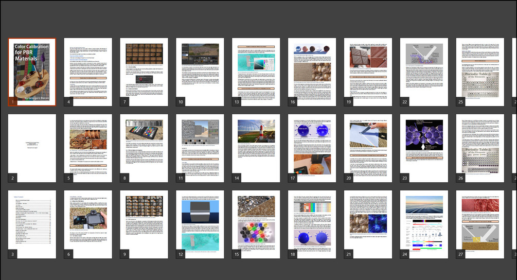This screenshot has width=517, height=280.
Task: Open page 18 with color swatch chart
Action: pyautogui.click(x=312, y=224)
